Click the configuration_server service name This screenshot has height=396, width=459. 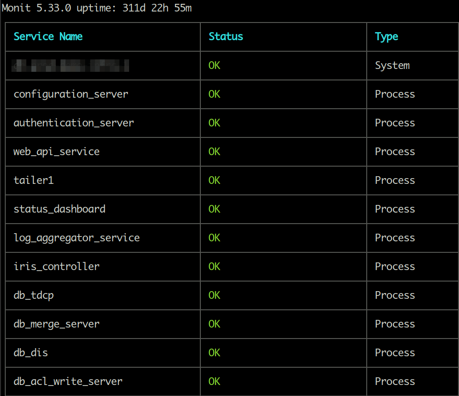(71, 94)
